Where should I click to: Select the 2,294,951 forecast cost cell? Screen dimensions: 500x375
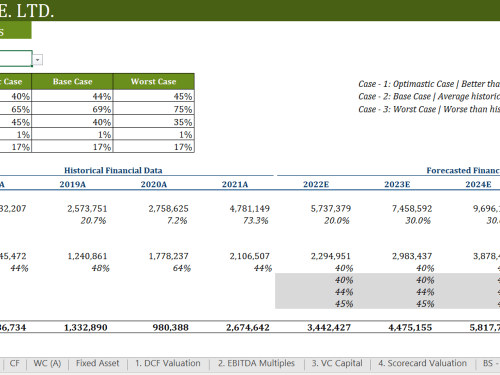330,256
